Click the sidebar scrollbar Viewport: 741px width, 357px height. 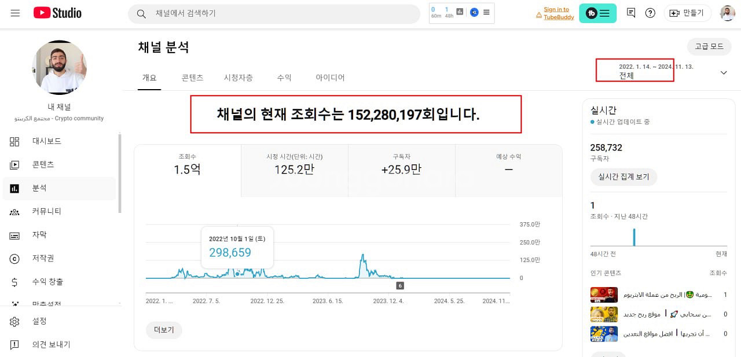[120, 173]
